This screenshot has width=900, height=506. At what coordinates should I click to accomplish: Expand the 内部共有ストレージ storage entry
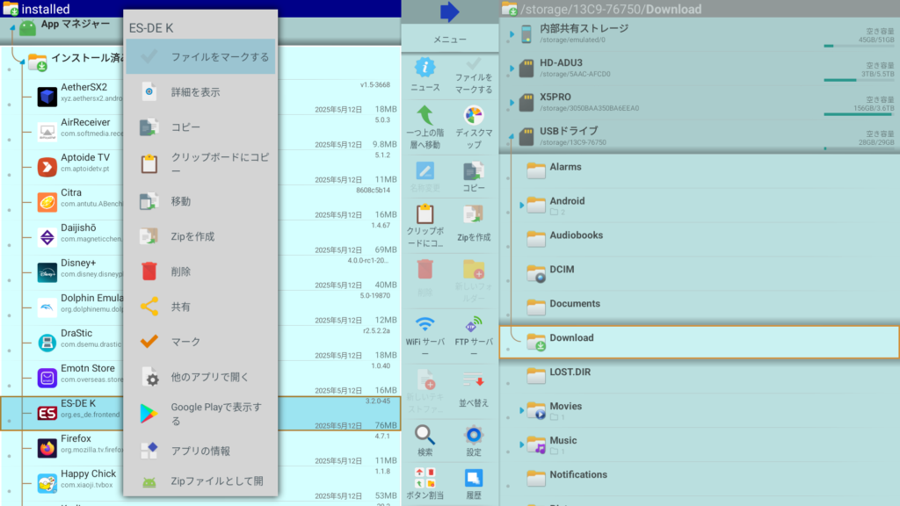coord(512,33)
